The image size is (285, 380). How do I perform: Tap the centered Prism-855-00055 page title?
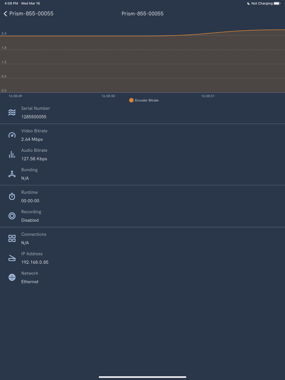(142, 13)
